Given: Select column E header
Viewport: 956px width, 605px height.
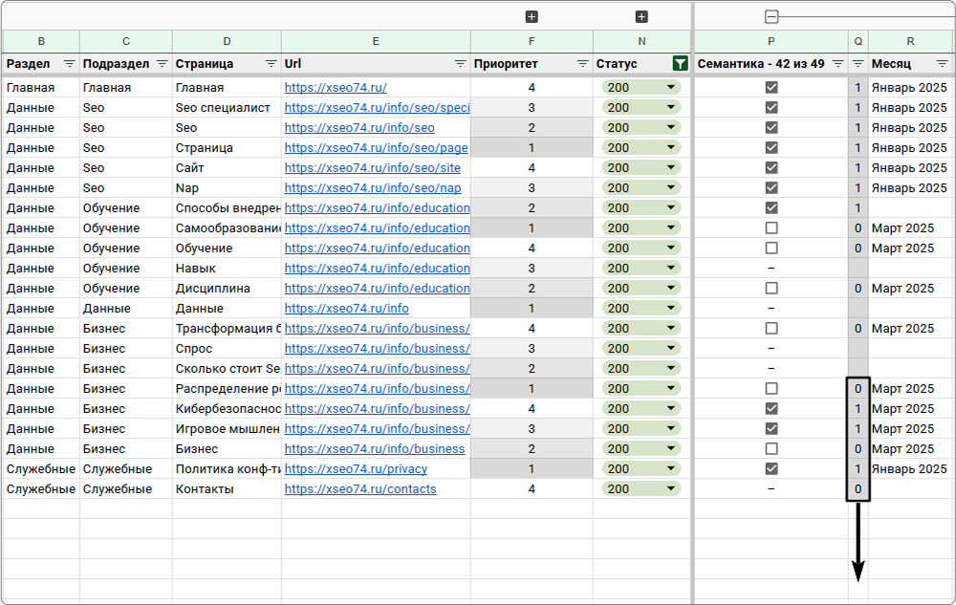Looking at the screenshot, I should pos(376,41).
